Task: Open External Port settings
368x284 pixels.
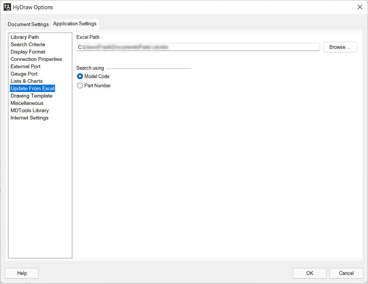Action: click(x=25, y=66)
